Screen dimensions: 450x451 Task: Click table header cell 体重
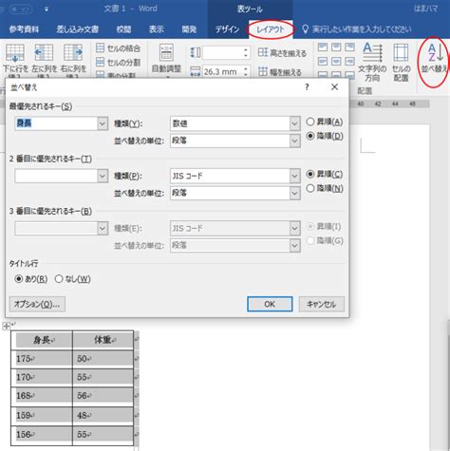(x=103, y=340)
